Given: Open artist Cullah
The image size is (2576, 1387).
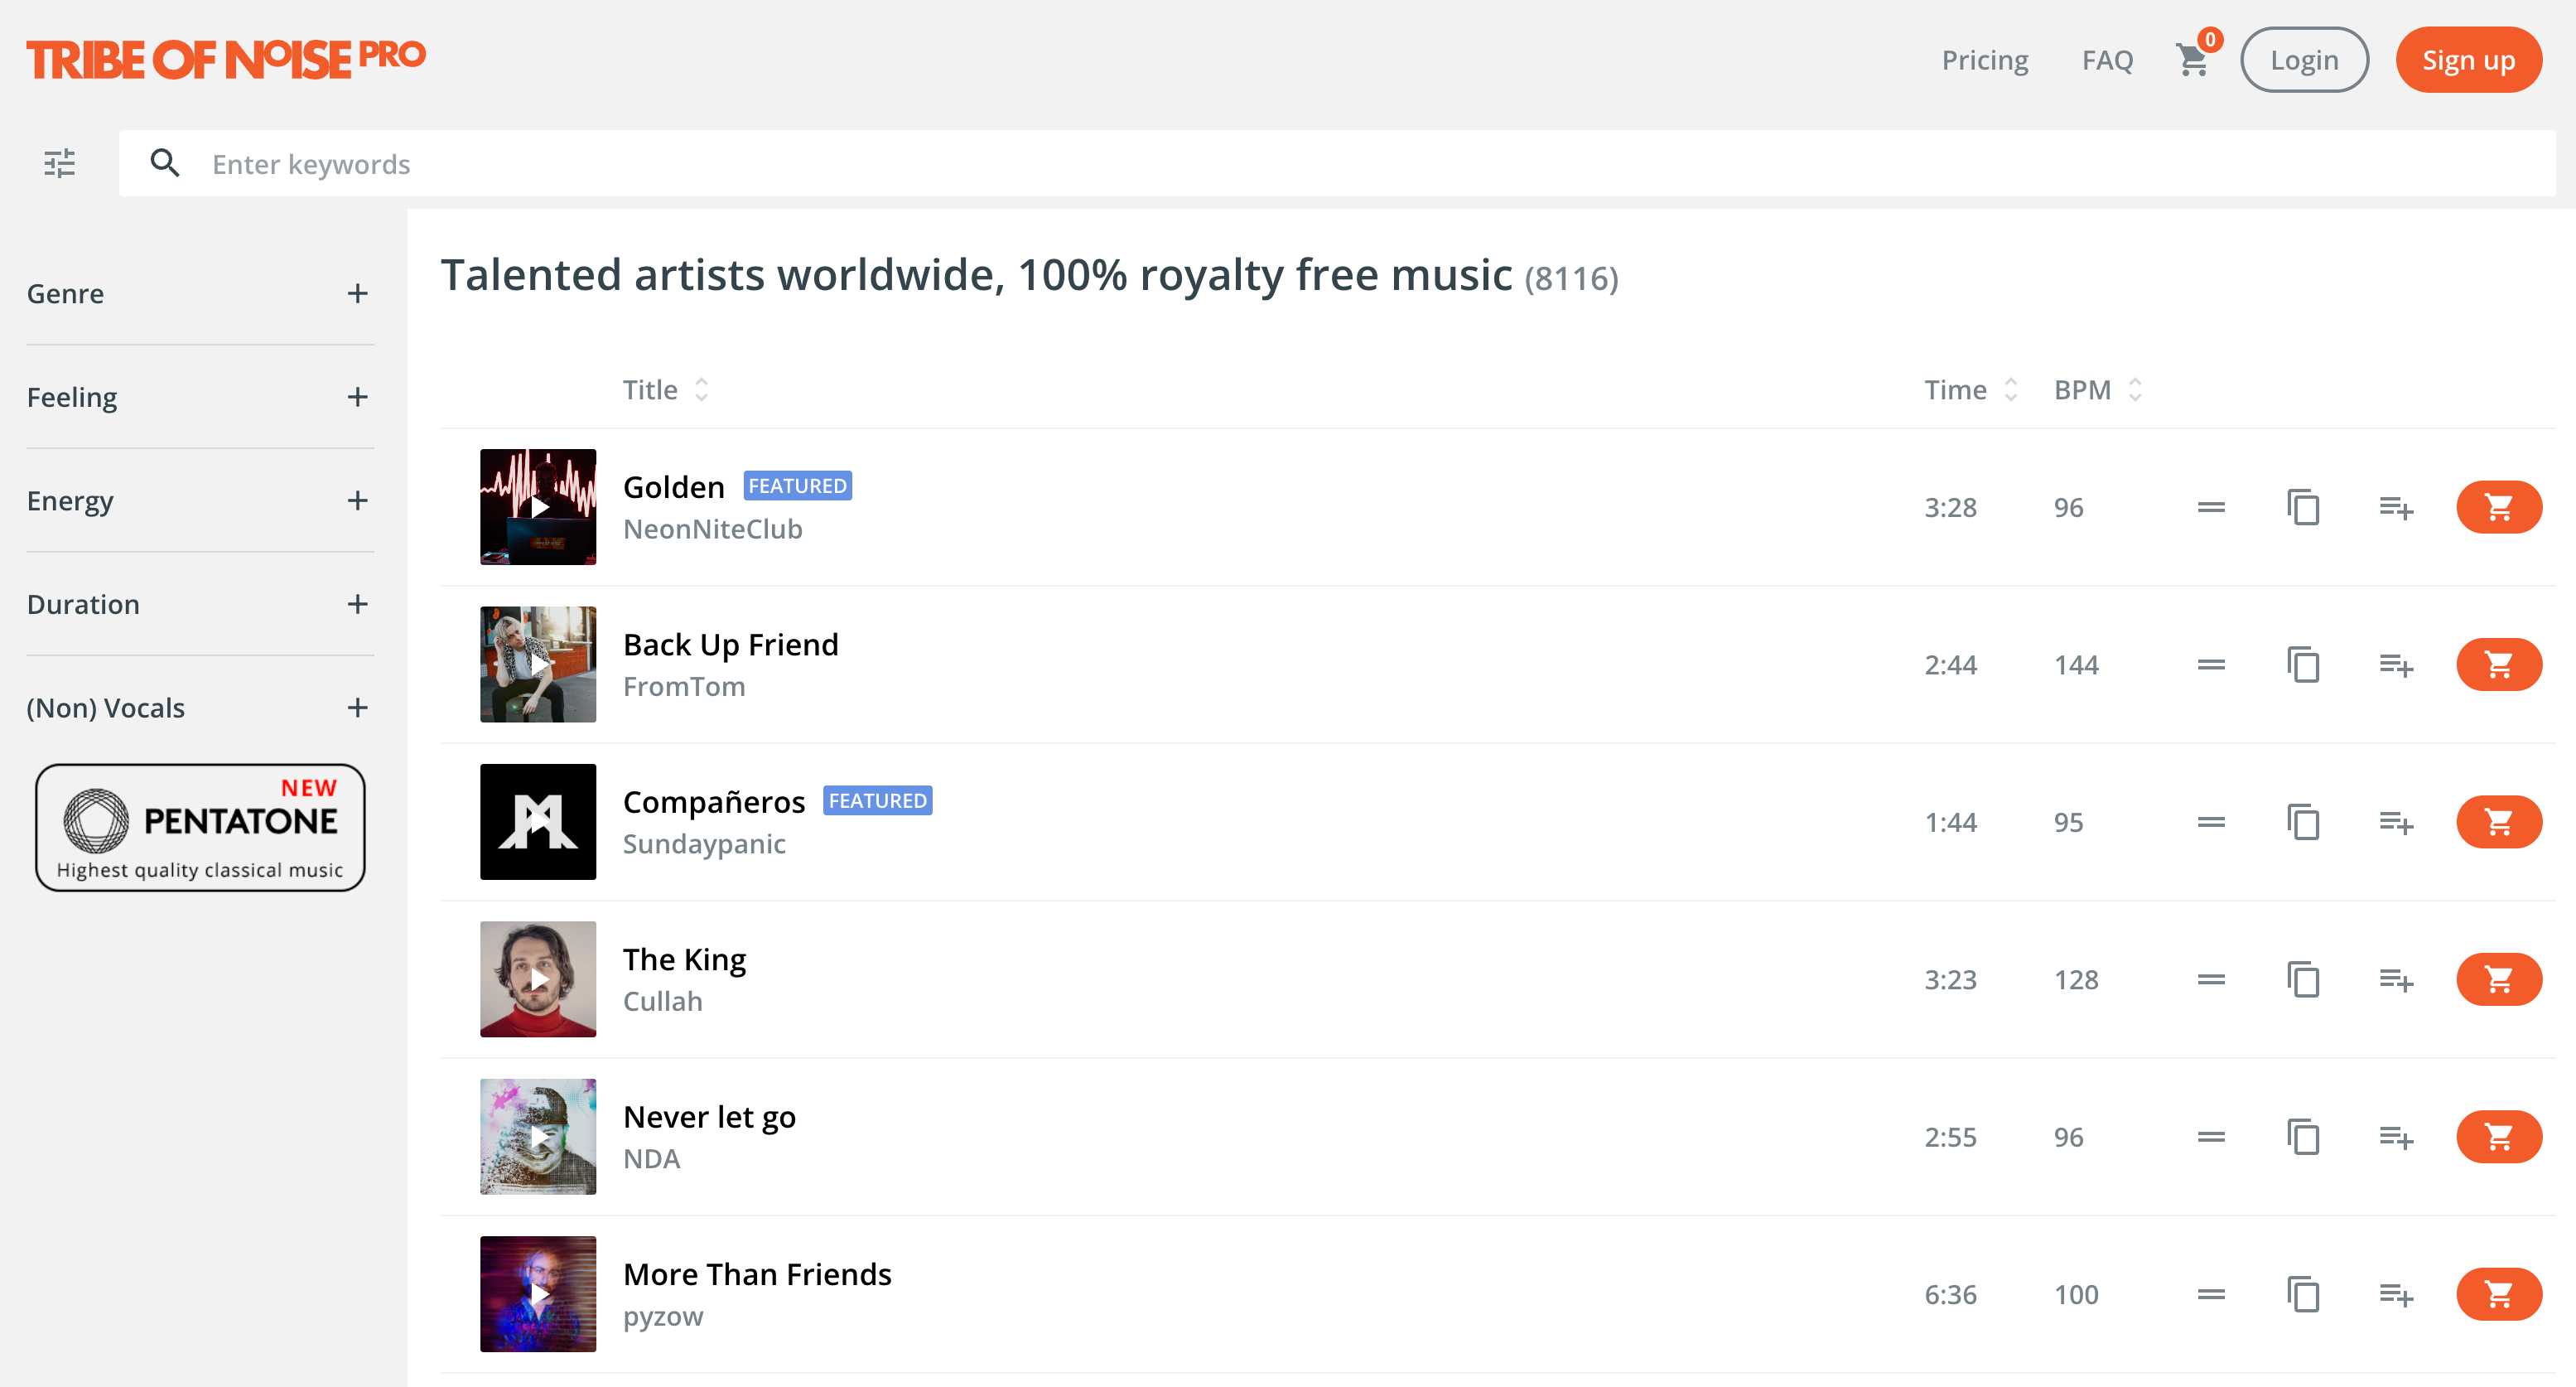Looking at the screenshot, I should pyautogui.click(x=662, y=1001).
